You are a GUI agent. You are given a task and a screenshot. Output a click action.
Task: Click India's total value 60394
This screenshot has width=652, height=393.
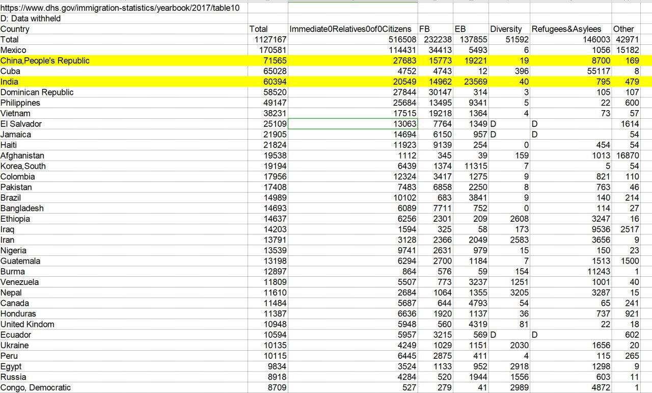click(x=268, y=82)
